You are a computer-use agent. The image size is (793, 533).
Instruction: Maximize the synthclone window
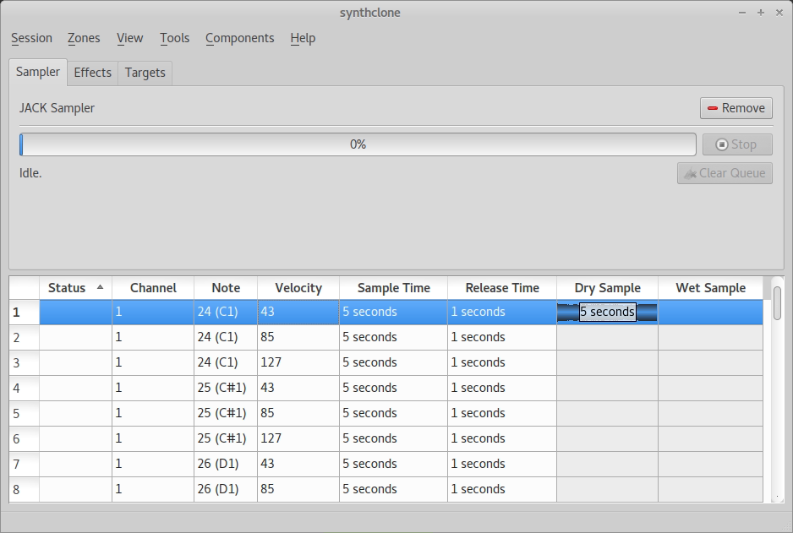pyautogui.click(x=761, y=13)
